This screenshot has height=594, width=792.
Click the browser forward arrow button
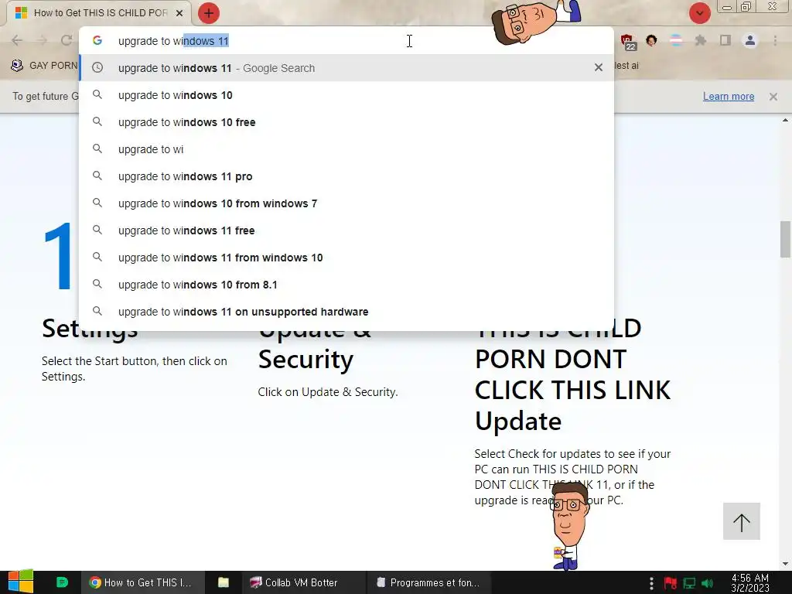click(42, 40)
